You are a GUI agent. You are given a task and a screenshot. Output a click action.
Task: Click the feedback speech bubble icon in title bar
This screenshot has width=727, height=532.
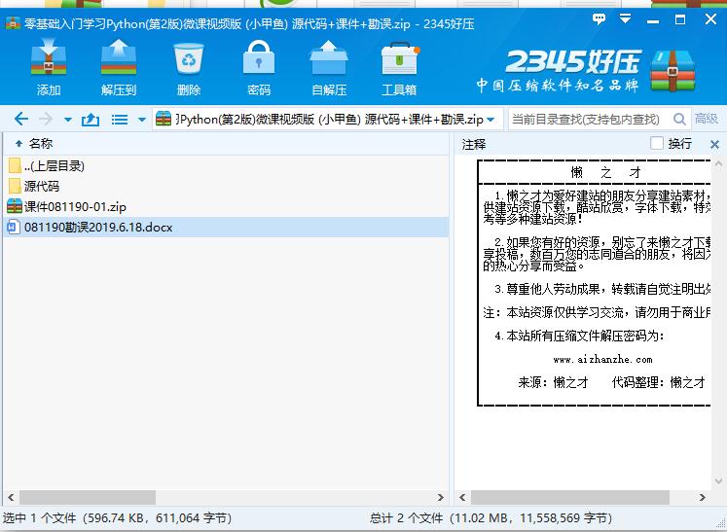tap(600, 19)
